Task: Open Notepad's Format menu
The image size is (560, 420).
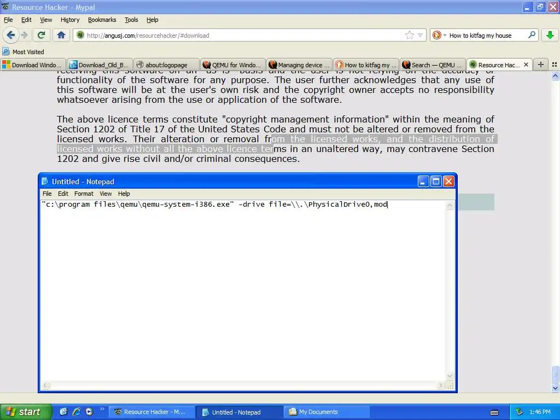Action: pyautogui.click(x=84, y=194)
